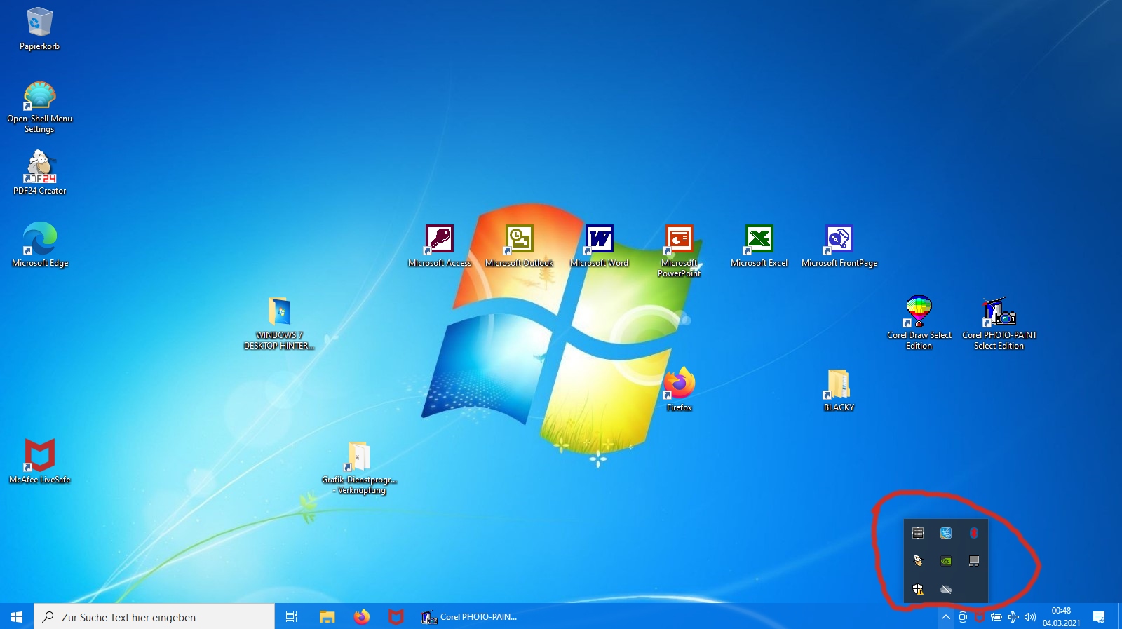Open Windows Security shield with warning
This screenshot has height=629, width=1122.
pos(918,589)
